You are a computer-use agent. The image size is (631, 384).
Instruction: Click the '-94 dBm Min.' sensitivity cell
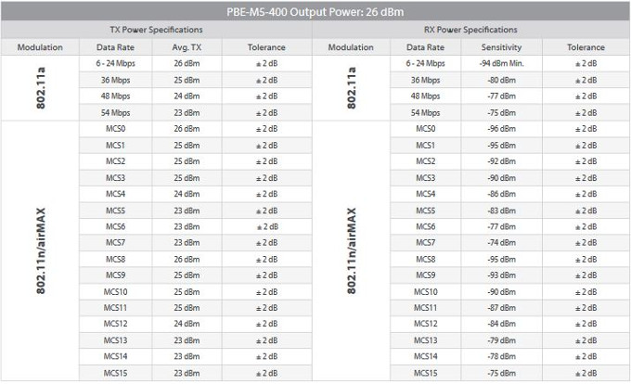tap(501, 63)
